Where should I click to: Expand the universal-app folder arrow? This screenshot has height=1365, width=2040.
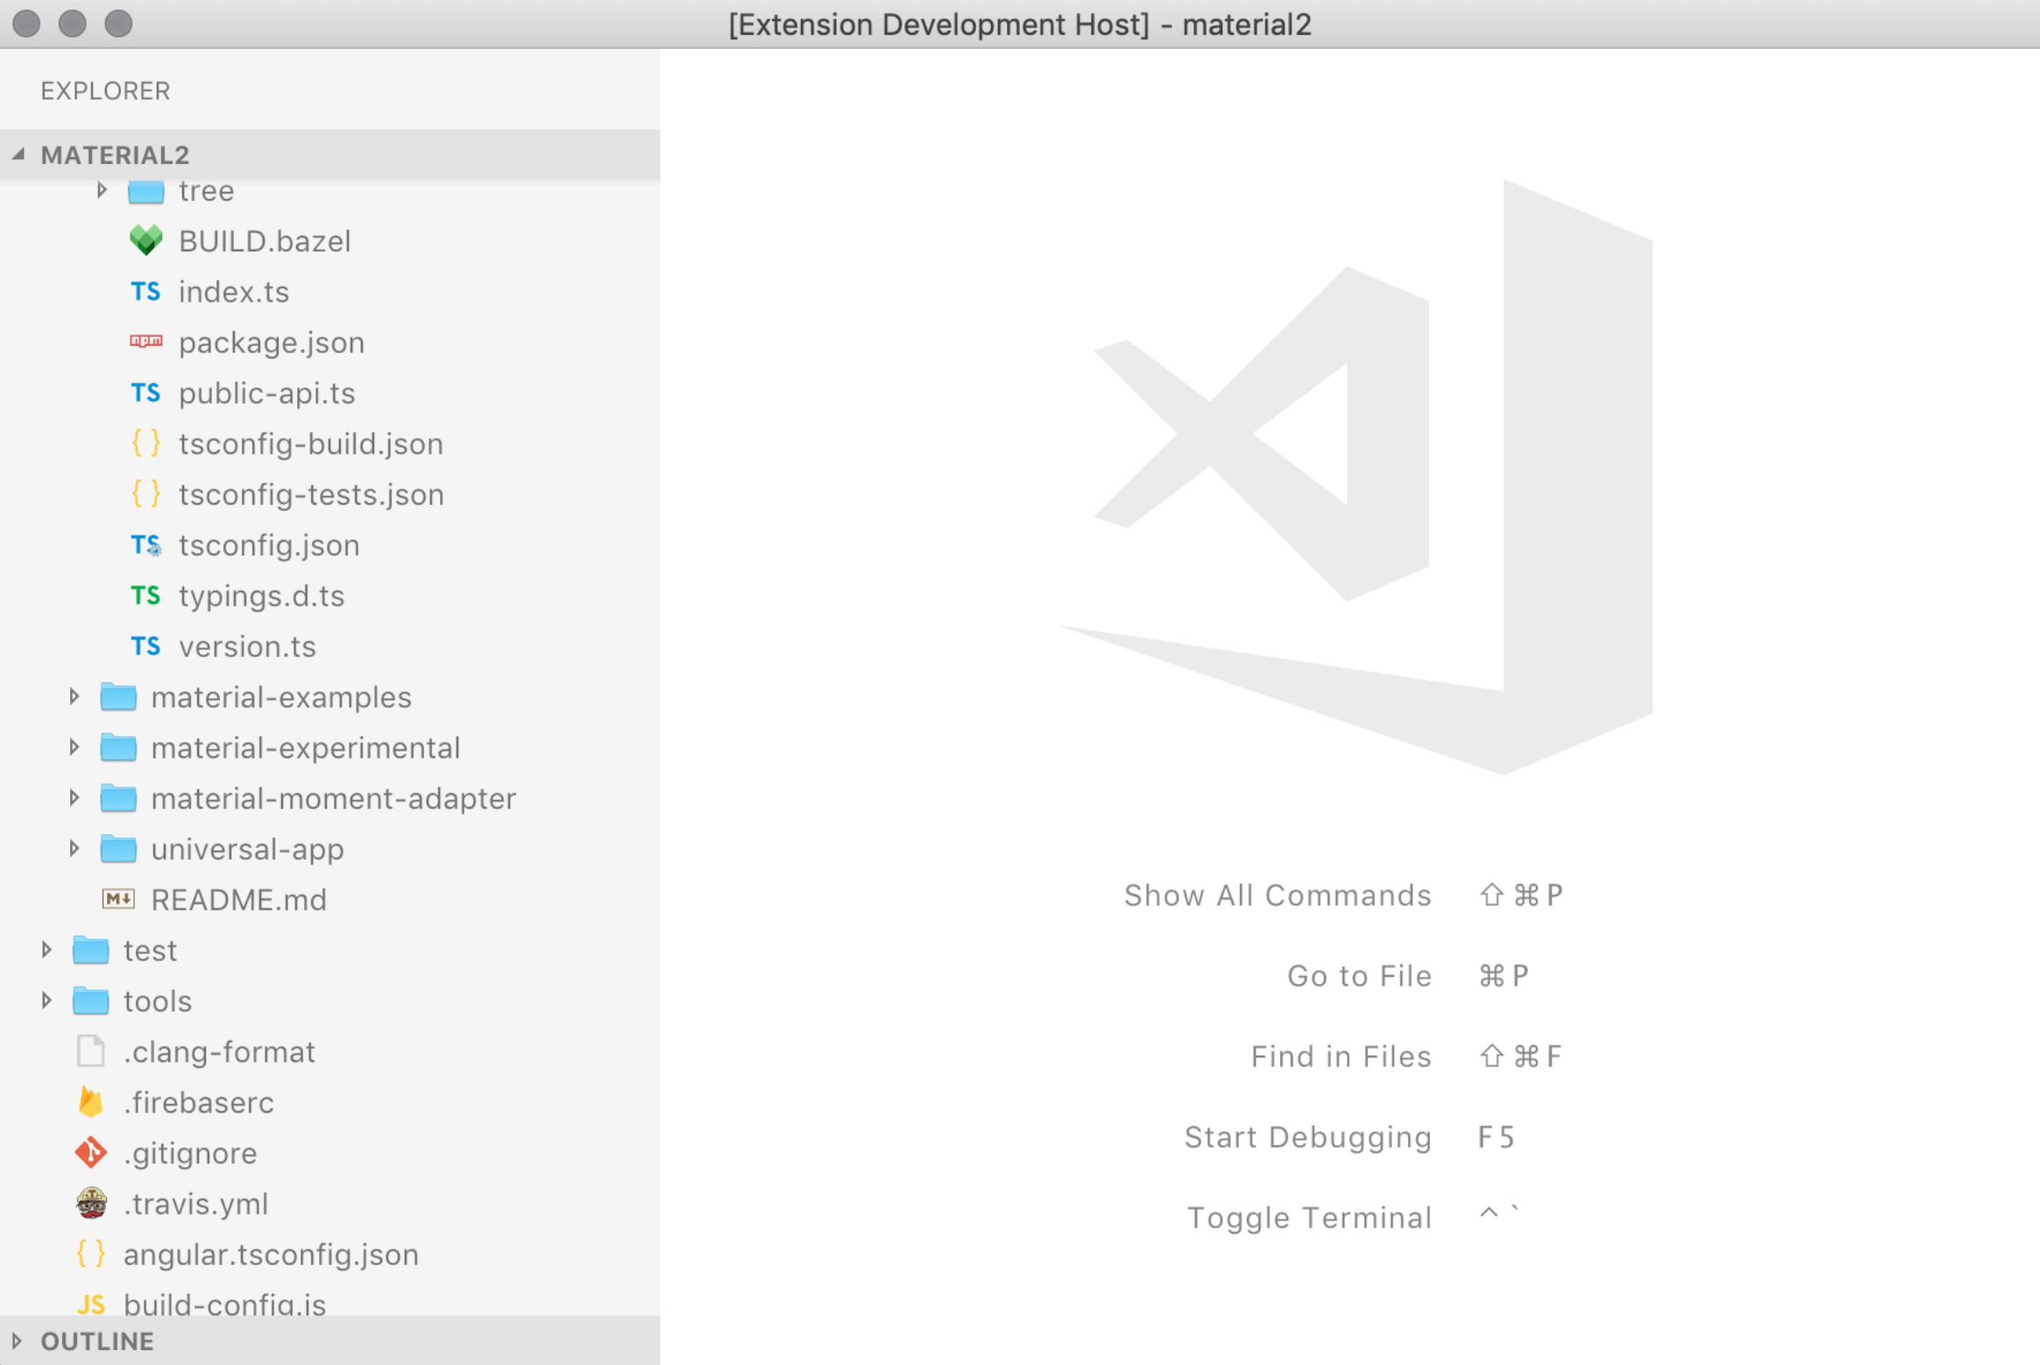pos(74,848)
